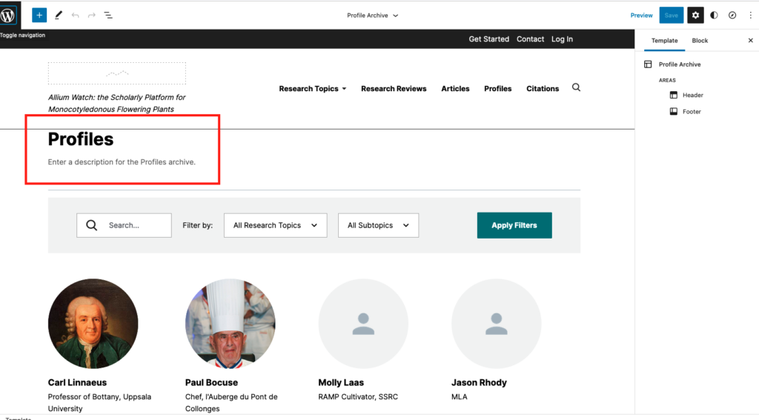This screenshot has height=420, width=759.
Task: Click Articles in the navigation
Action: tap(455, 89)
